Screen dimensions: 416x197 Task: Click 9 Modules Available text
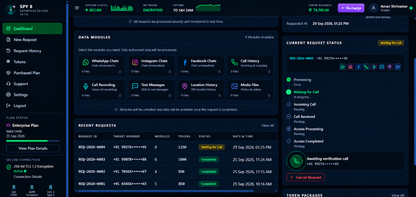coord(260,37)
